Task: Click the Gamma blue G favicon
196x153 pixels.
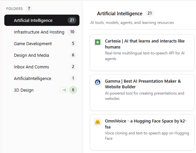Action: (x=98, y=82)
